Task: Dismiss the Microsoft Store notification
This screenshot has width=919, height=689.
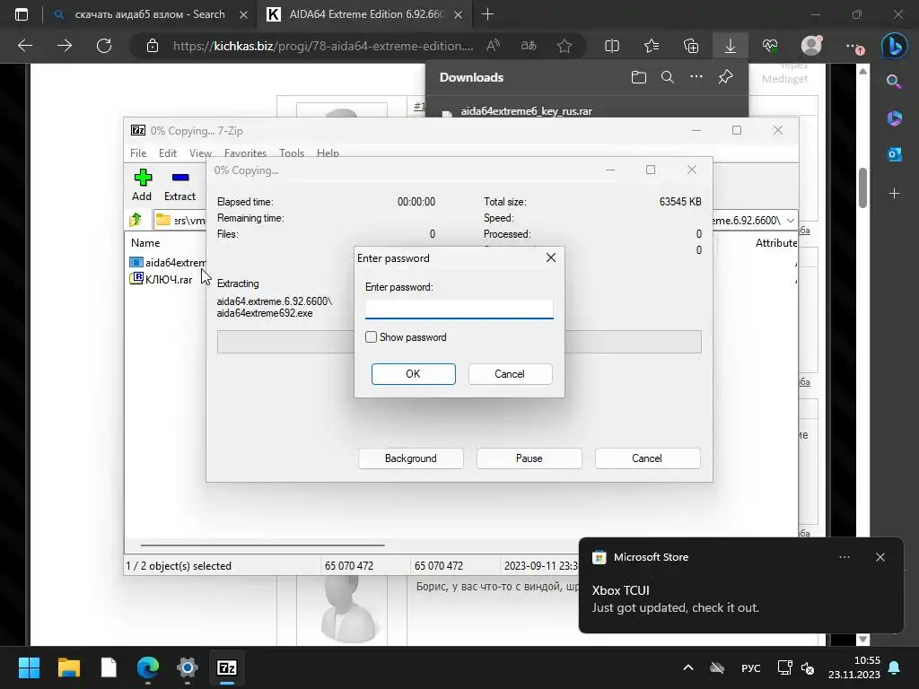Action: pyautogui.click(x=880, y=557)
